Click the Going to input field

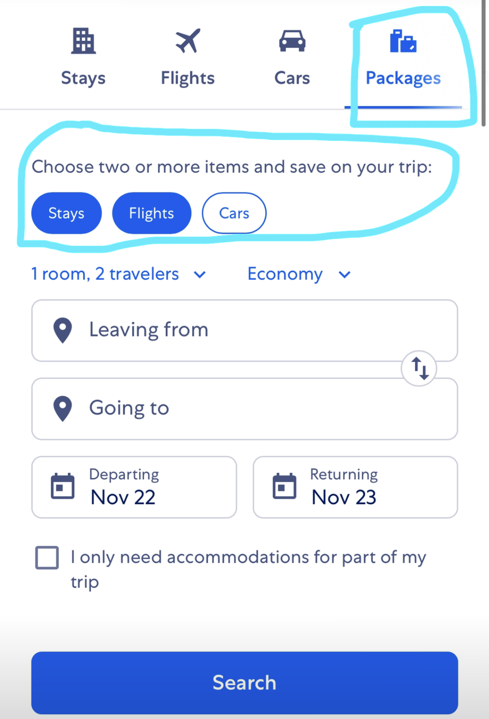pyautogui.click(x=245, y=409)
